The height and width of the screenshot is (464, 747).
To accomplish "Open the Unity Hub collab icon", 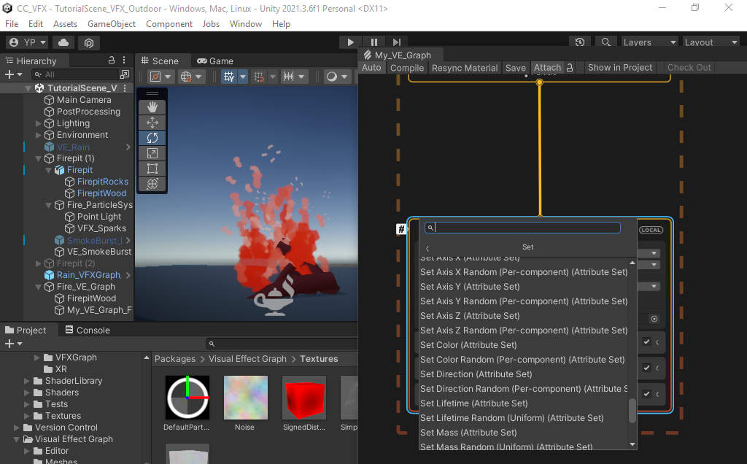I will coord(88,42).
